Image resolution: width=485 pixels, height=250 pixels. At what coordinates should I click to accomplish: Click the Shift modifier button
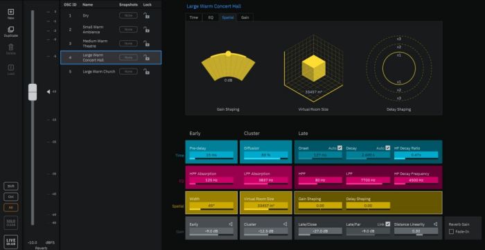(x=11, y=186)
